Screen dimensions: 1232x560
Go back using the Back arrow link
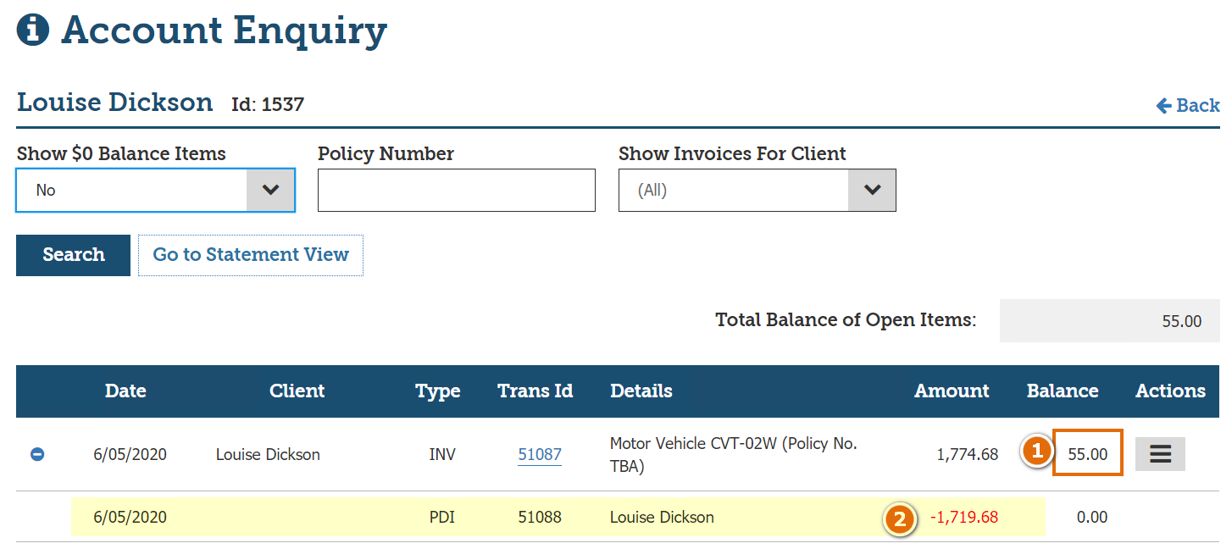coord(1188,106)
